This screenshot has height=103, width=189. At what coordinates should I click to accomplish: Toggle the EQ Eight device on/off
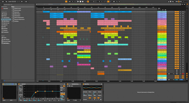(19, 84)
